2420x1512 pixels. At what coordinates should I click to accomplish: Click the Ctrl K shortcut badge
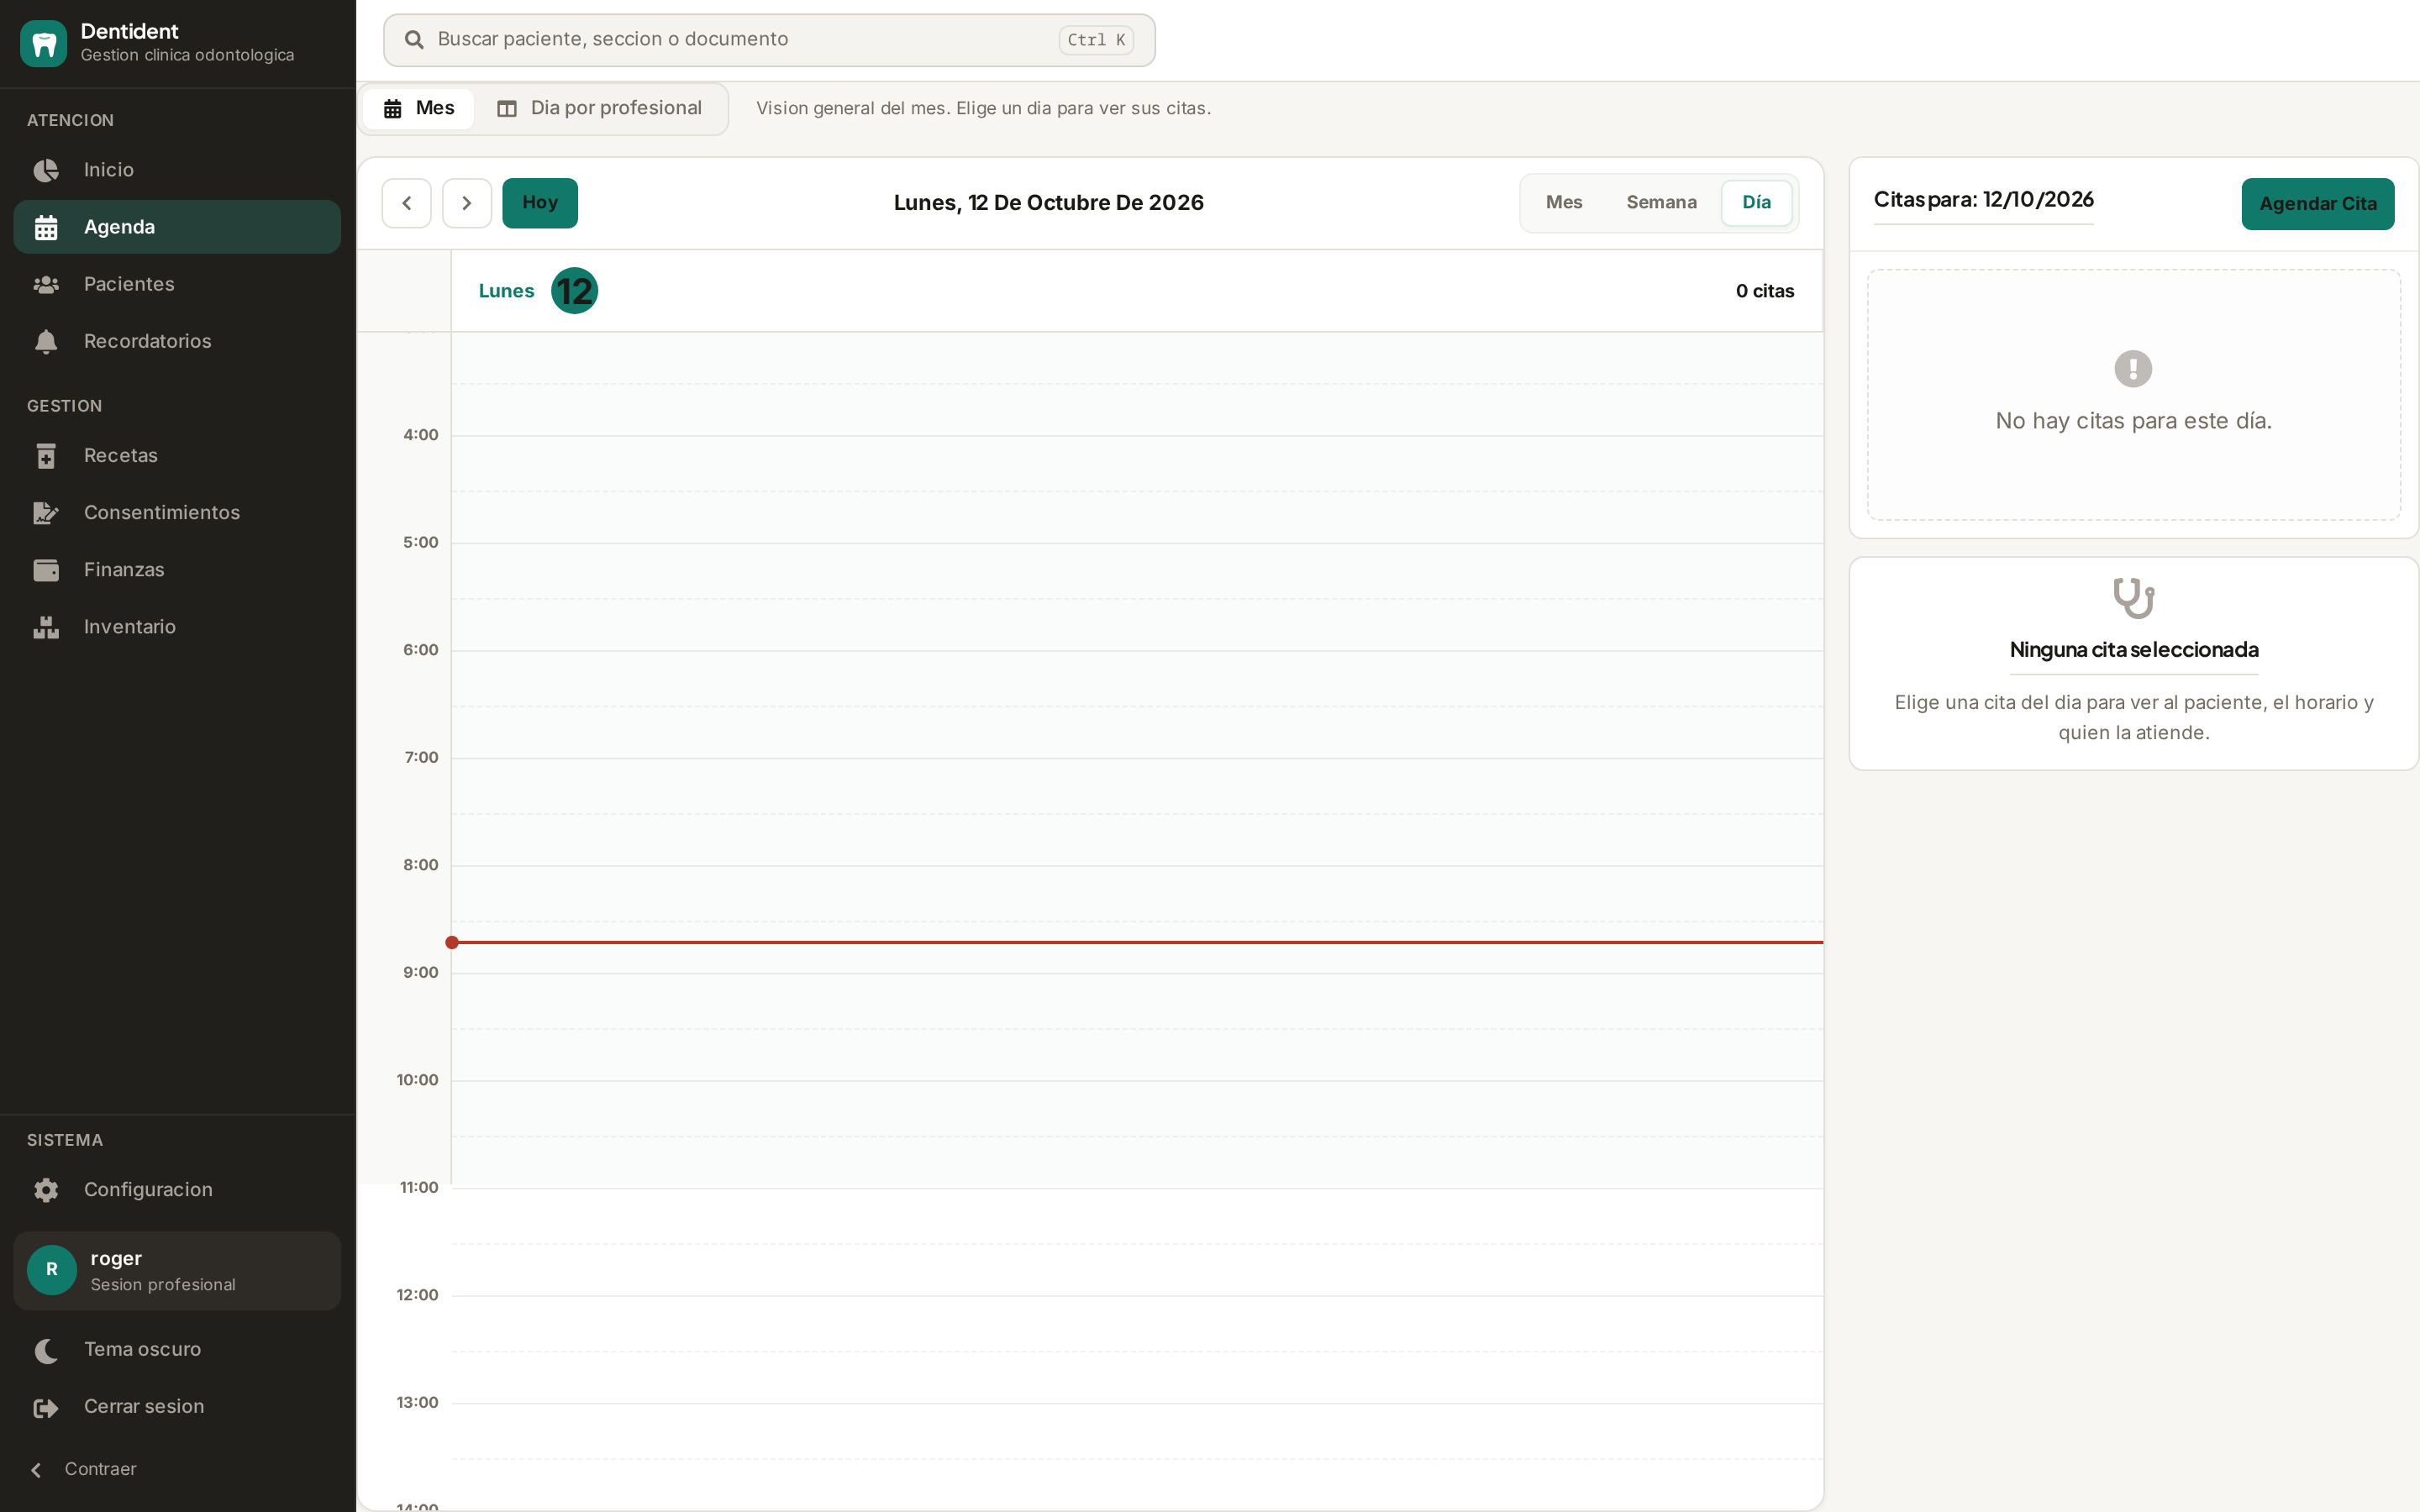click(x=1096, y=40)
